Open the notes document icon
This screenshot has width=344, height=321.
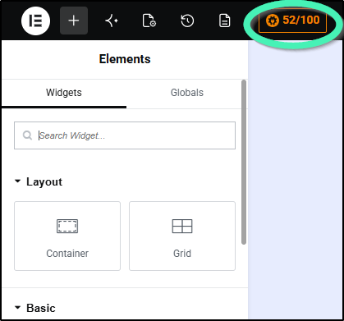pos(225,21)
